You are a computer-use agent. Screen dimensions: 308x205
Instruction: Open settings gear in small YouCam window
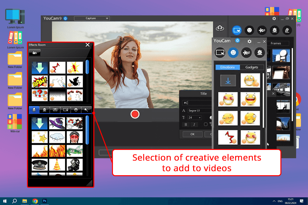[x=249, y=41]
